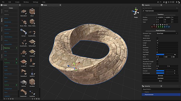Open the Edit menu

[10, 2]
